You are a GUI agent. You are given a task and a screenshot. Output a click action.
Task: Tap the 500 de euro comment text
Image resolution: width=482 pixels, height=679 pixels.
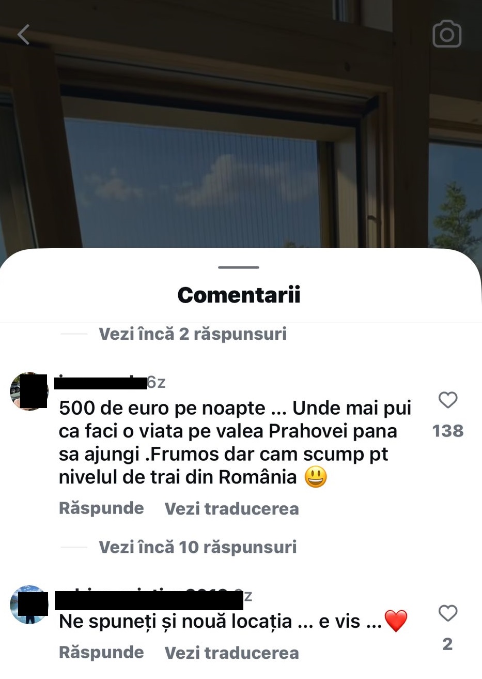[x=235, y=443]
